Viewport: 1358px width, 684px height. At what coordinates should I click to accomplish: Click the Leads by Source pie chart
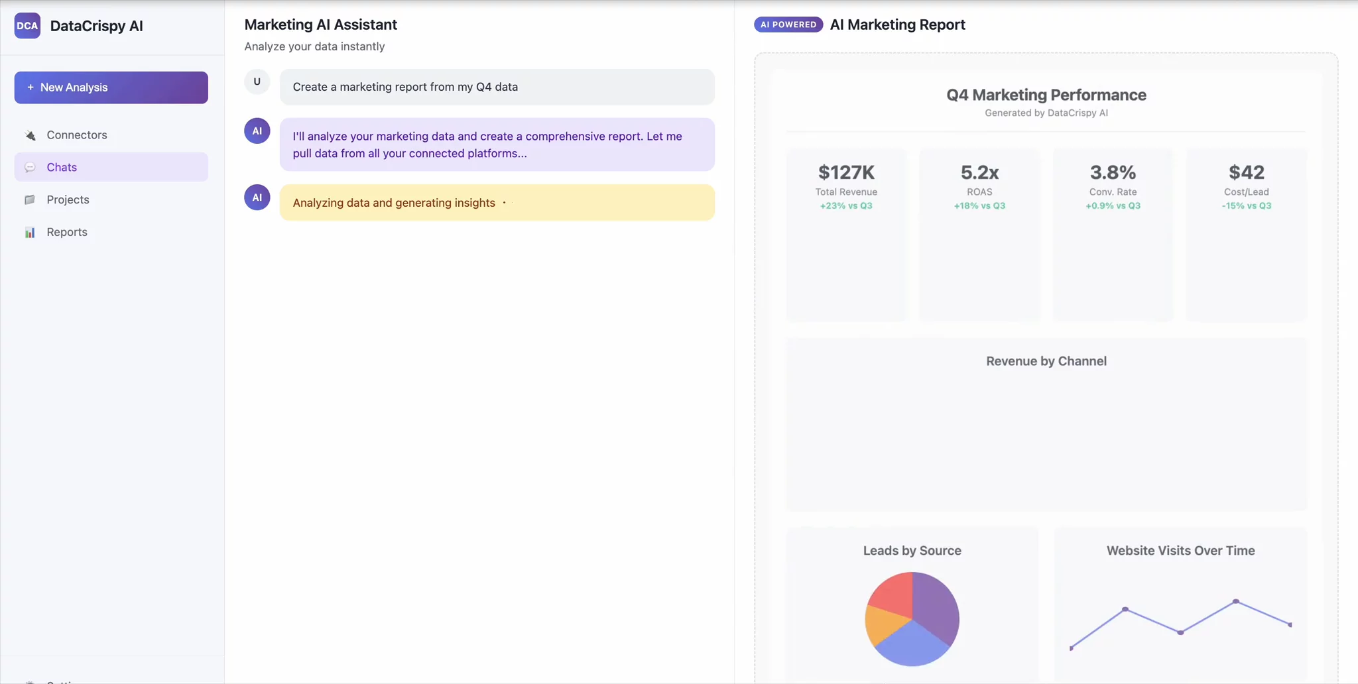[912, 619]
